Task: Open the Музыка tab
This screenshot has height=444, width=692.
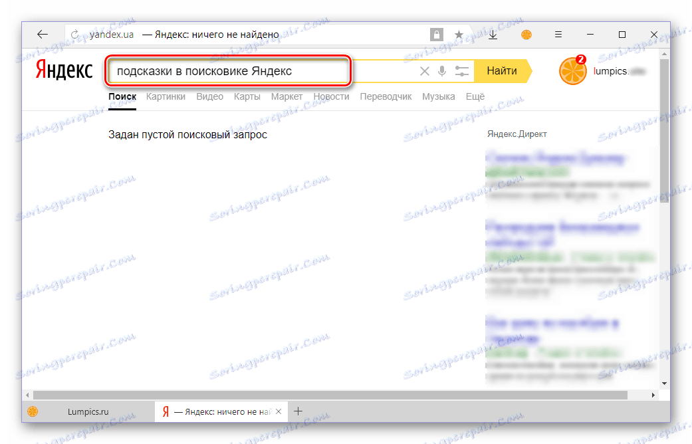Action: coord(439,96)
